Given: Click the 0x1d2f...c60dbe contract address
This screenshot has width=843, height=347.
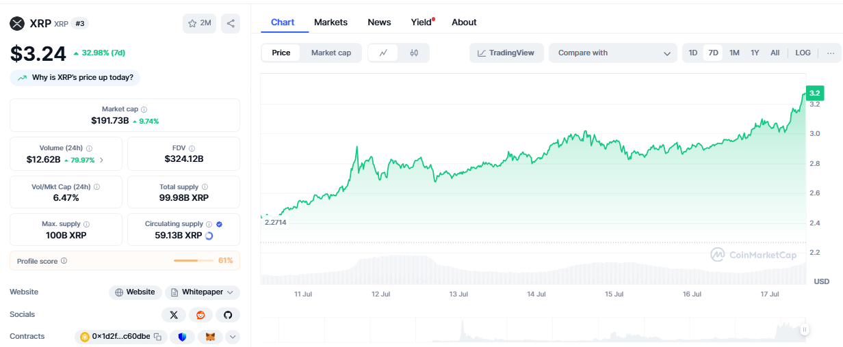Looking at the screenshot, I should click(x=121, y=337).
